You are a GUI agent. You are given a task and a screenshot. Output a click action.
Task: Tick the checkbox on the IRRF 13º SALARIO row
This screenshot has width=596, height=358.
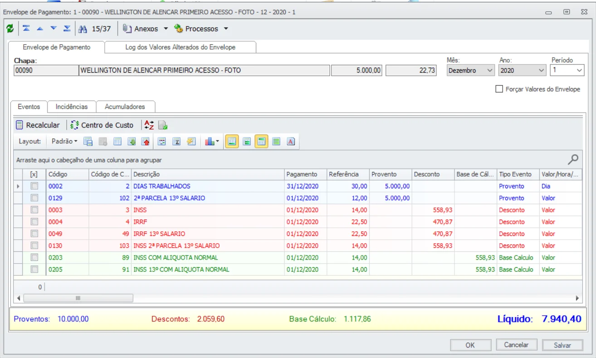click(34, 234)
